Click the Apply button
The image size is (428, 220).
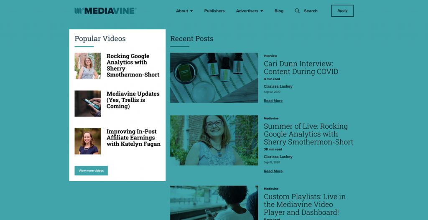[342, 10]
